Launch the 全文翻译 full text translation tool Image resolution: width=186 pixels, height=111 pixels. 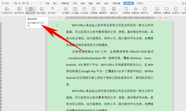pyautogui.click(x=66, y=10)
